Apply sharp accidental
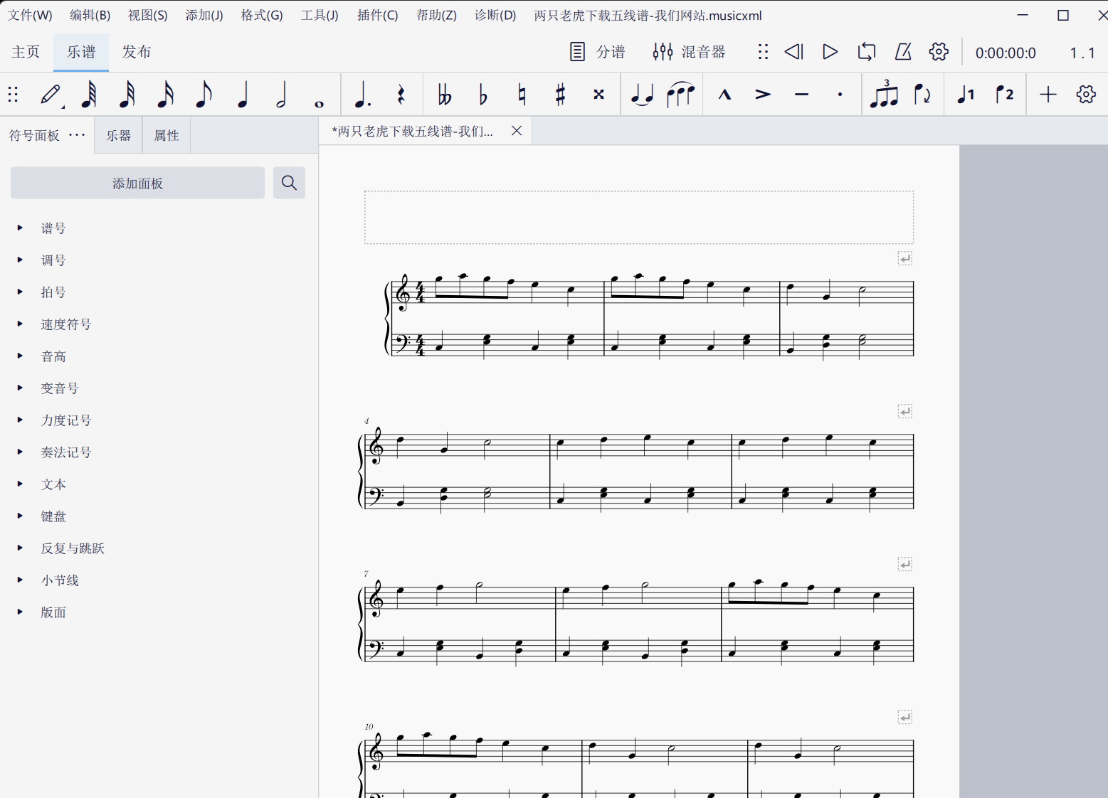Viewport: 1108px width, 798px height. tap(560, 95)
